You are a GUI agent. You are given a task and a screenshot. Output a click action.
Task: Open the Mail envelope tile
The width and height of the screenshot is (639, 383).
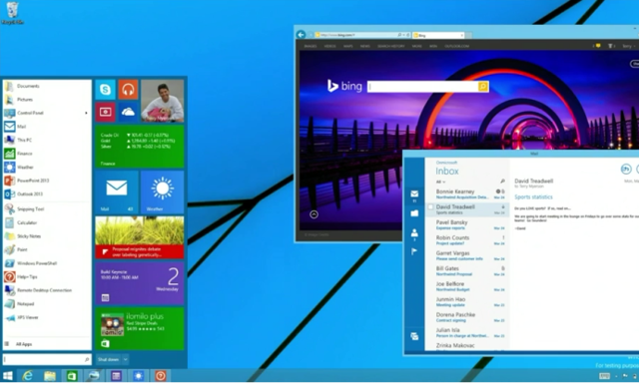click(x=117, y=192)
